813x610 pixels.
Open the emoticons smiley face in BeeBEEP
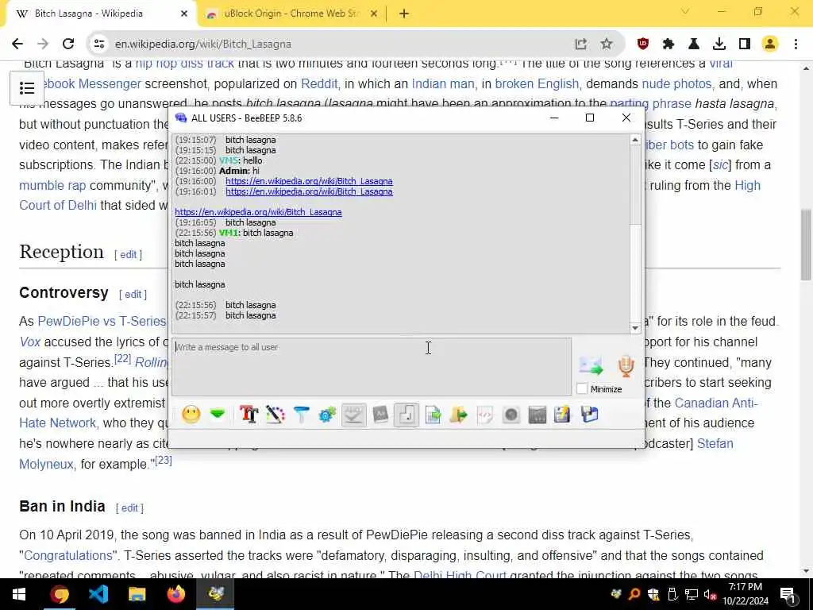point(191,415)
